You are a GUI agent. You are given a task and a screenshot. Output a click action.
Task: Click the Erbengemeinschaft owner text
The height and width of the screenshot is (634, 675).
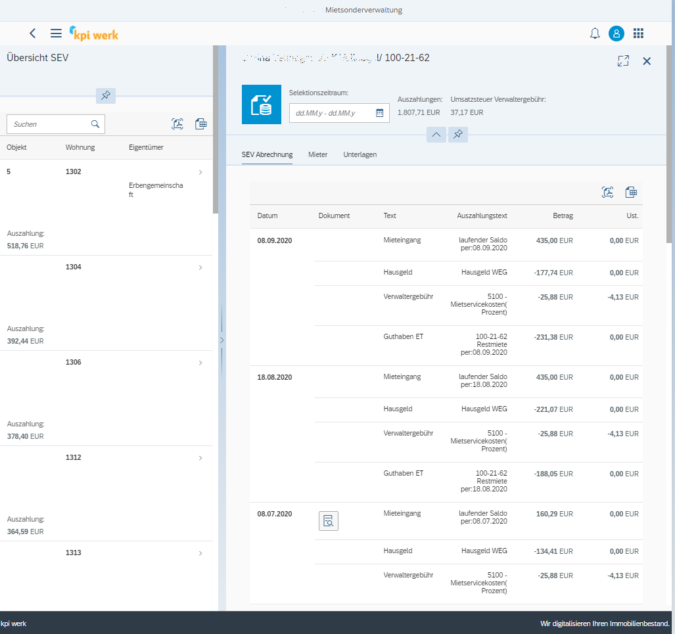pos(156,190)
